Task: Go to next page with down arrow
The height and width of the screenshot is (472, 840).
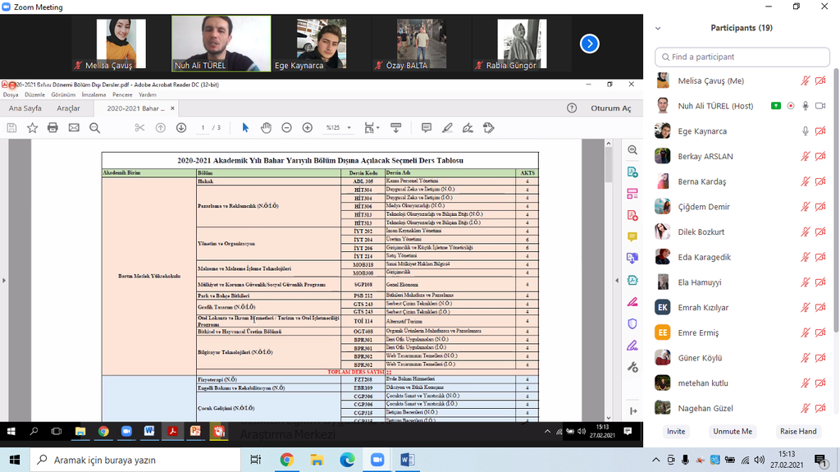Action: tap(180, 127)
